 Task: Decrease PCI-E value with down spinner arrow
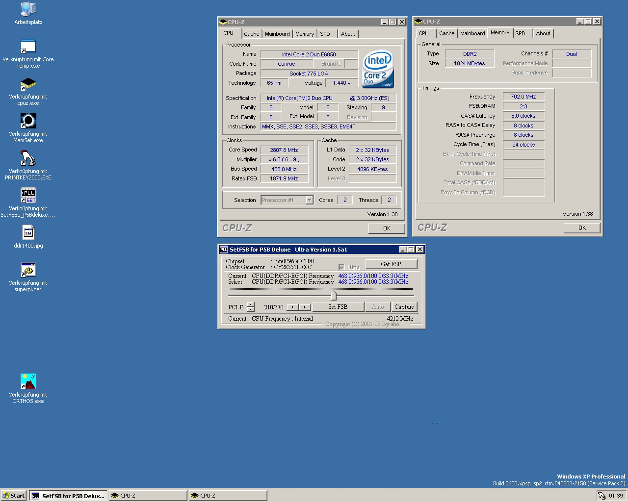coord(251,309)
